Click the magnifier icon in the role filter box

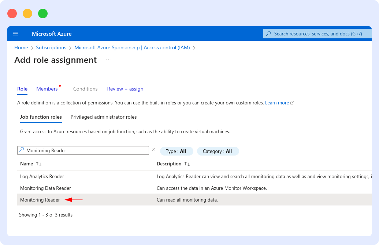click(x=22, y=150)
